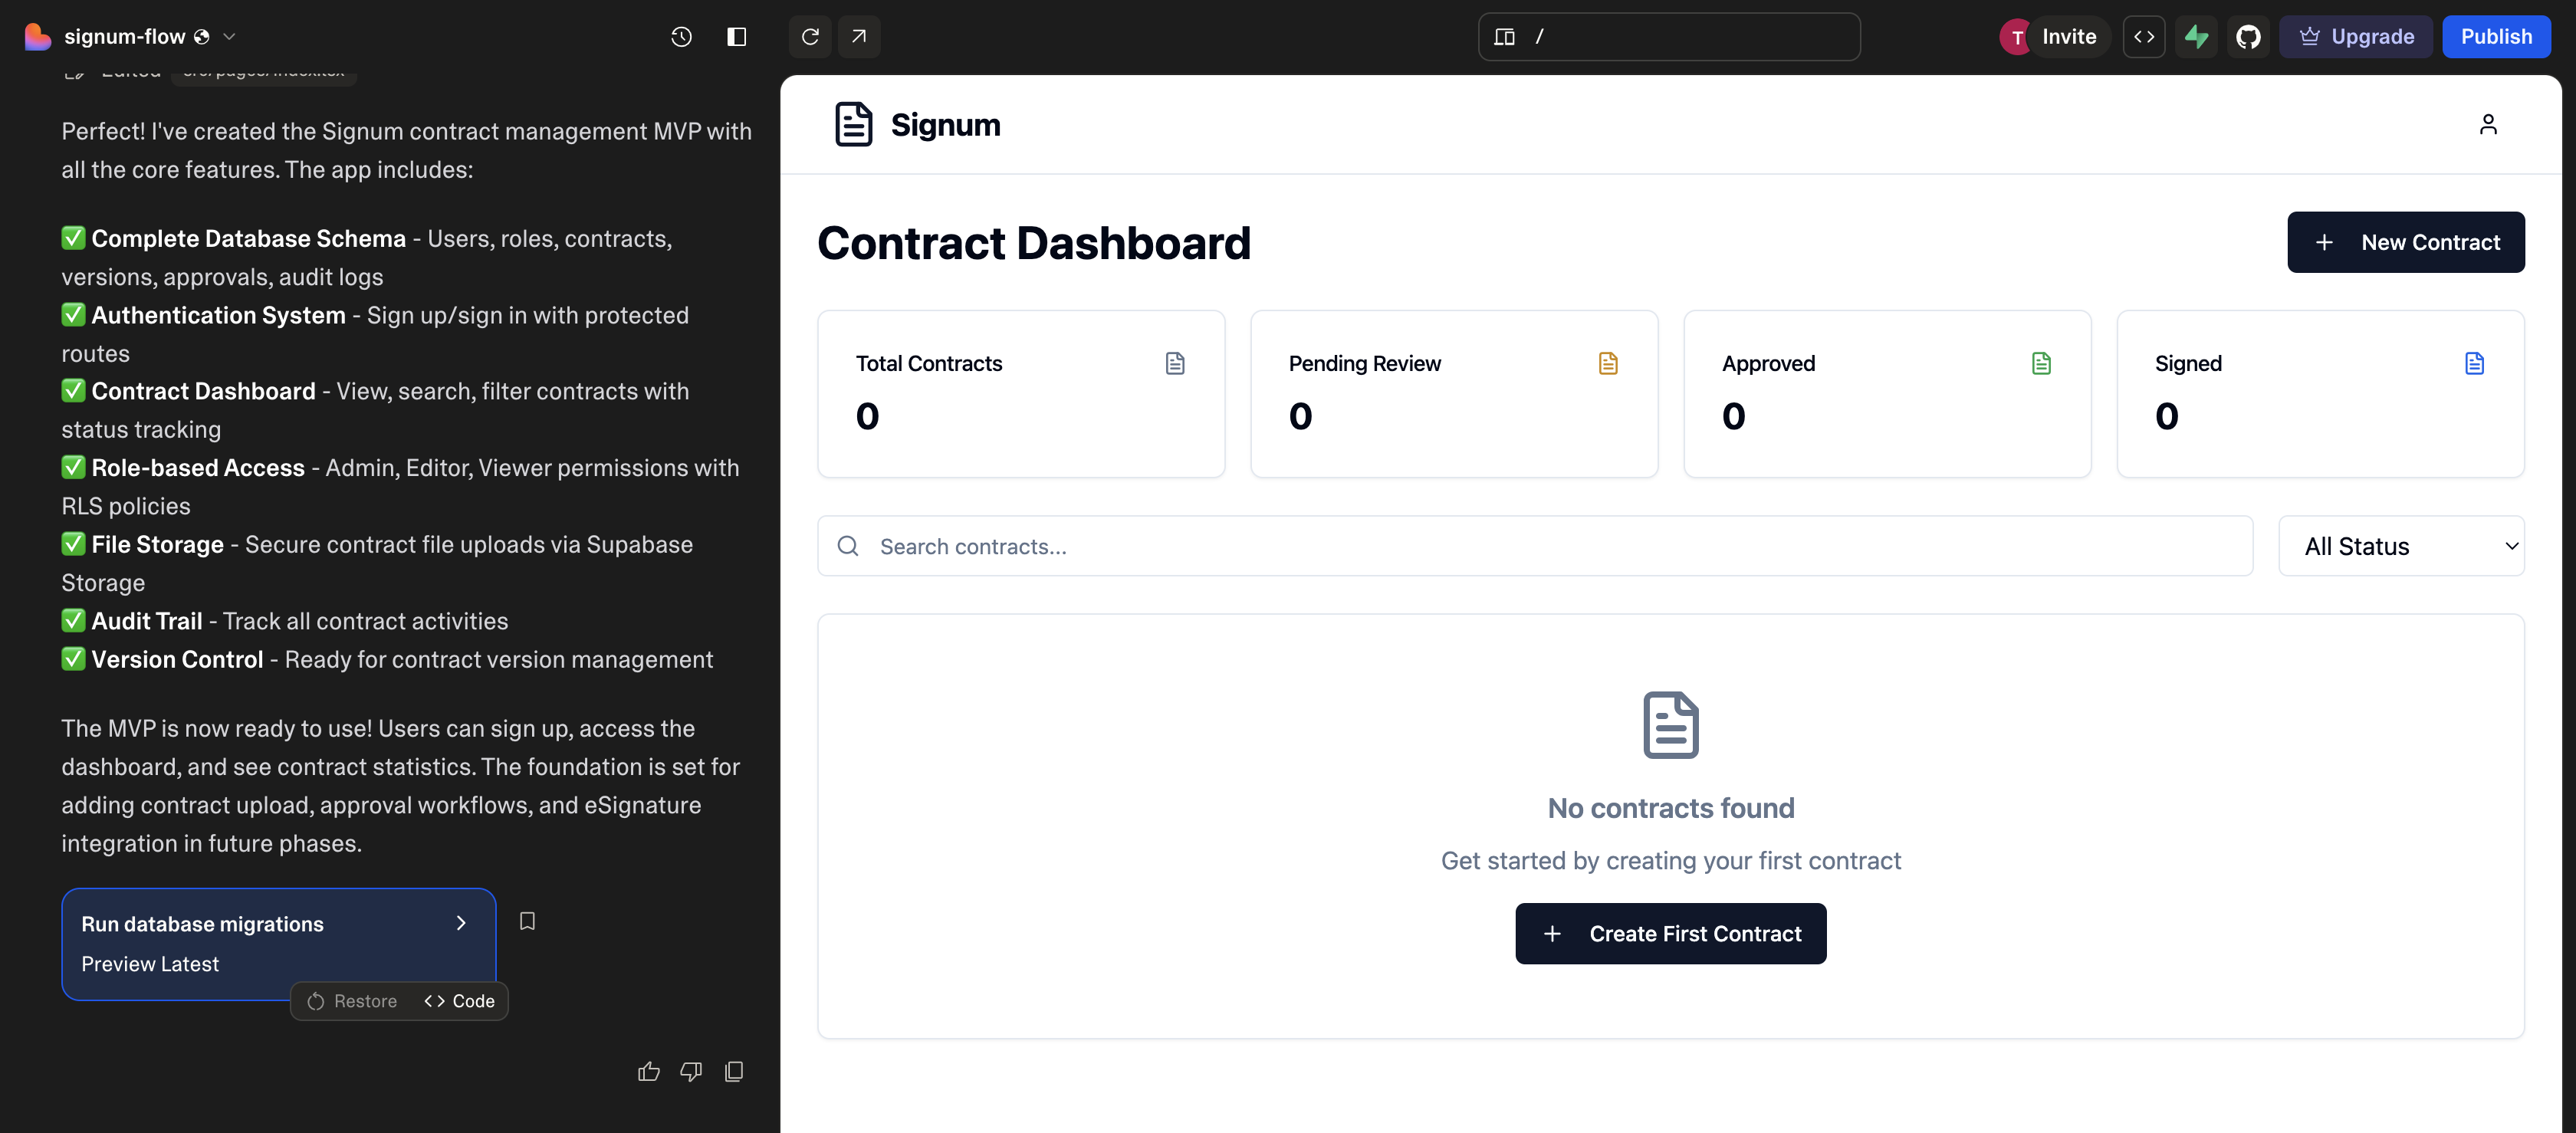This screenshot has height=1133, width=2576.
Task: Refresh the app preview
Action: [x=810, y=37]
